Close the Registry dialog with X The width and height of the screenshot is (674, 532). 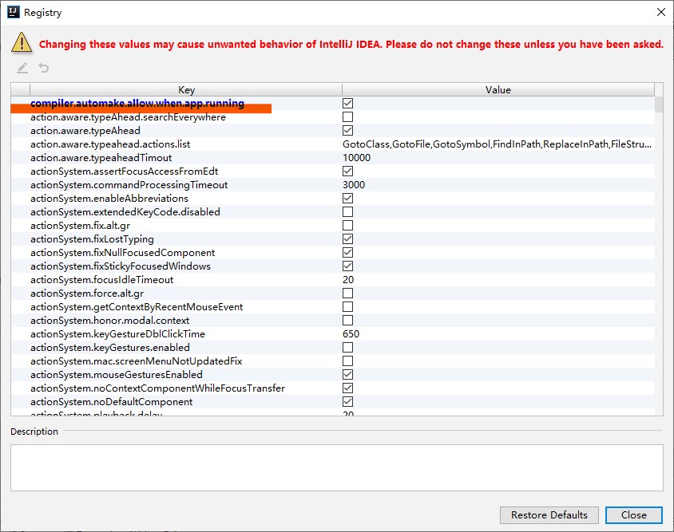661,12
